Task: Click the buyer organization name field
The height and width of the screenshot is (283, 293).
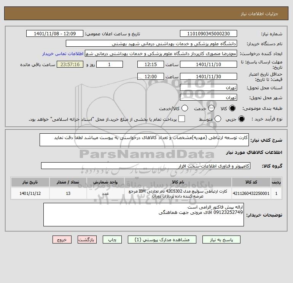Action: (x=151, y=43)
